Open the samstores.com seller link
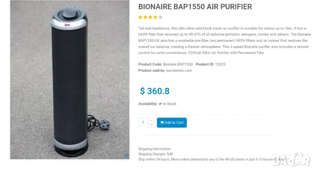The image size is (315, 171). [179, 71]
